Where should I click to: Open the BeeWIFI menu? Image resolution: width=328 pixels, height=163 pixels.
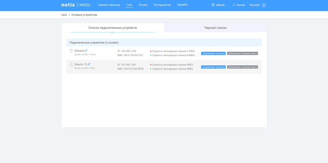183,5
